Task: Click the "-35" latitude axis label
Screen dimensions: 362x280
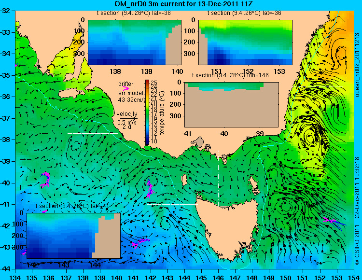Action: click(5, 75)
